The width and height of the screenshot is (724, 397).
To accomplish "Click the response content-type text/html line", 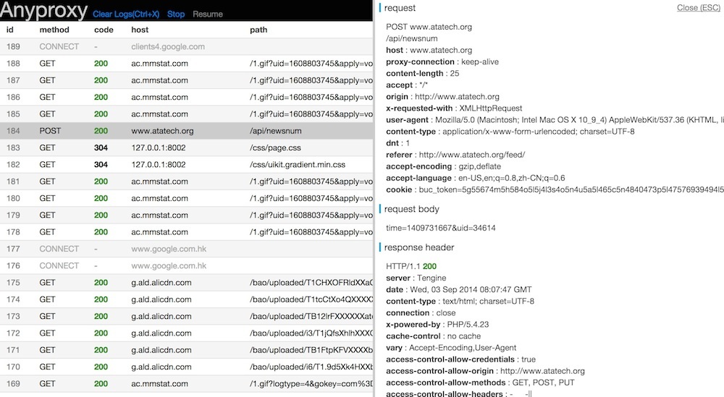I will coord(460,301).
